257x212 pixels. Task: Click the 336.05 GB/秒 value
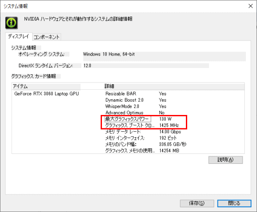pyautogui.click(x=173, y=144)
